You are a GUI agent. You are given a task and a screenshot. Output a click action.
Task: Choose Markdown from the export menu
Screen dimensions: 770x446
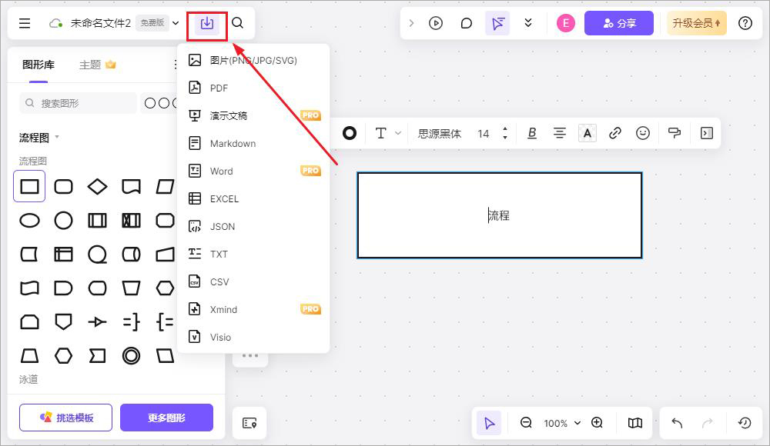coord(233,144)
